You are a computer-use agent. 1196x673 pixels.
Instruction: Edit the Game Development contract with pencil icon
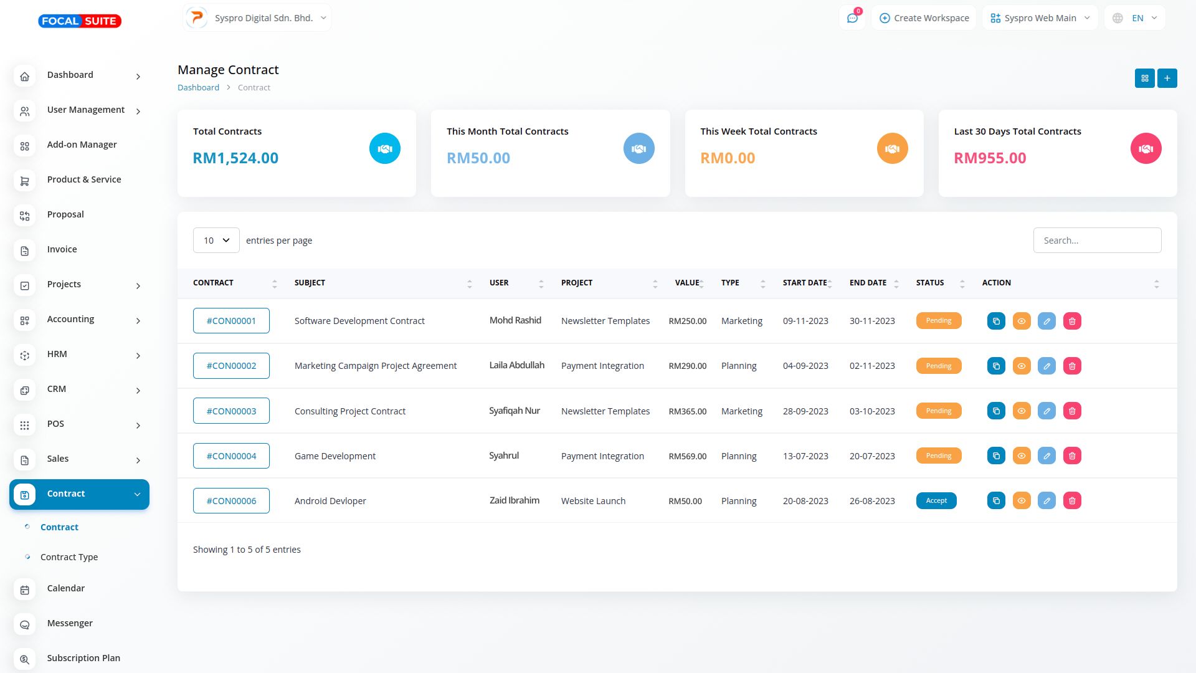pos(1046,456)
